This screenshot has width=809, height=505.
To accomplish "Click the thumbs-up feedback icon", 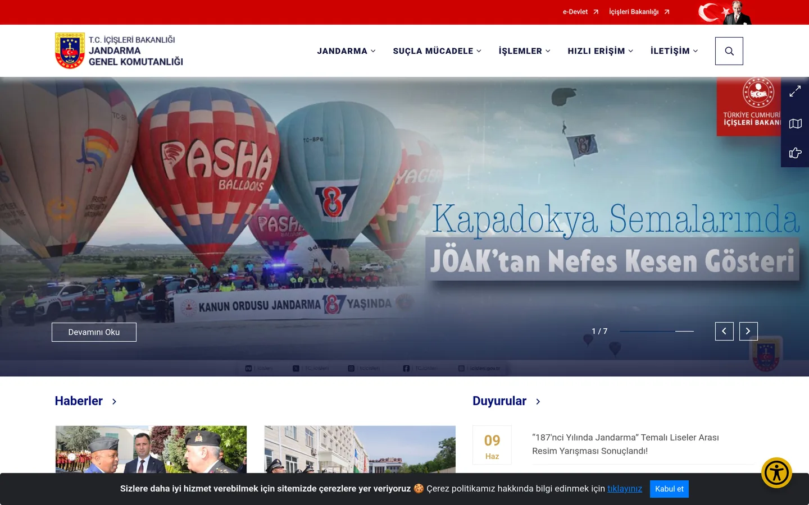I will [795, 153].
